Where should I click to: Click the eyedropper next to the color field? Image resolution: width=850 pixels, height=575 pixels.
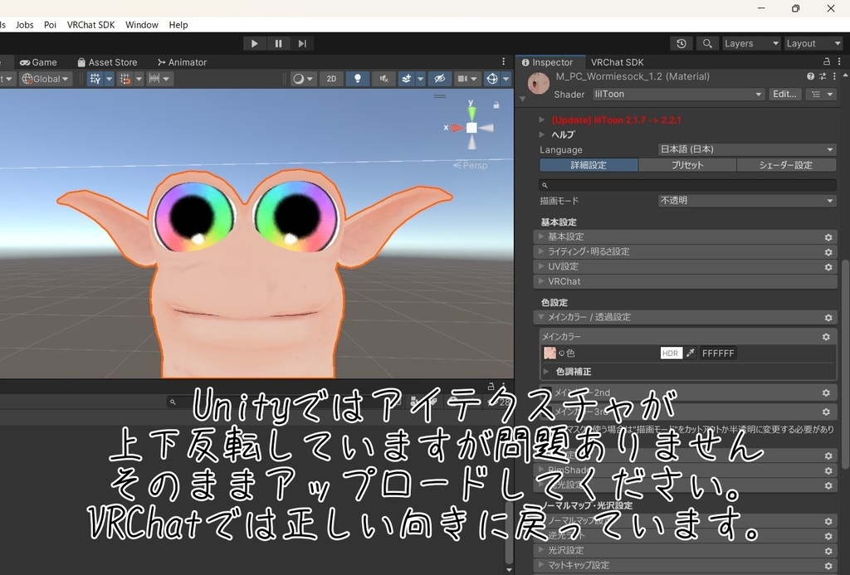(691, 353)
